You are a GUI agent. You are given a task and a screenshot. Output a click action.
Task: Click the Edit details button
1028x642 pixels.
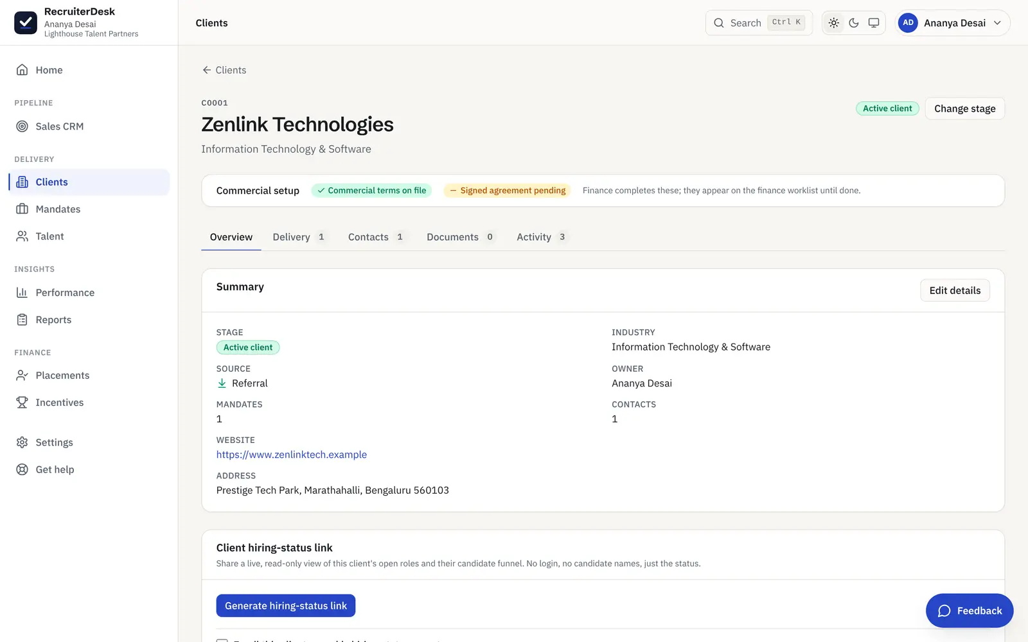click(x=955, y=290)
